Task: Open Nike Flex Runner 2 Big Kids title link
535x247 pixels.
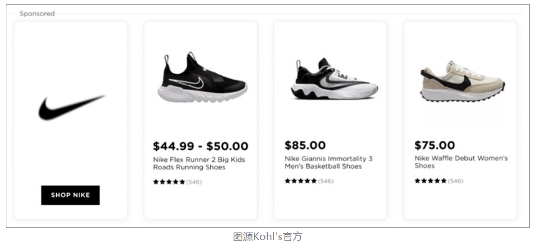Action: pos(199,164)
